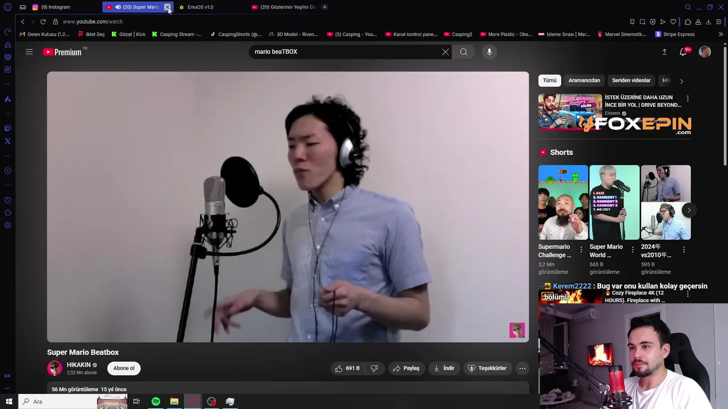
Task: Like the video with thumbs up 691 B
Action: [x=348, y=368]
